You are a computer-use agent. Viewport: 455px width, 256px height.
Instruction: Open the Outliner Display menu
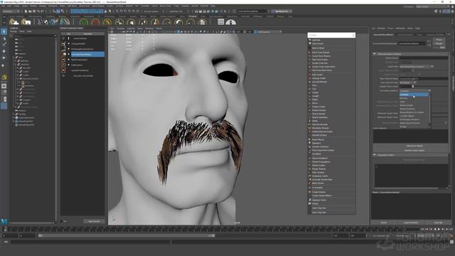14,31
